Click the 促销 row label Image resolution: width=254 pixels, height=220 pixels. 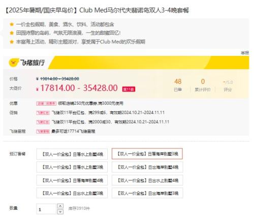click(14, 113)
